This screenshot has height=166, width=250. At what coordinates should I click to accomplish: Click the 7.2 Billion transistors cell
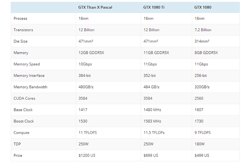pyautogui.click(x=203, y=30)
